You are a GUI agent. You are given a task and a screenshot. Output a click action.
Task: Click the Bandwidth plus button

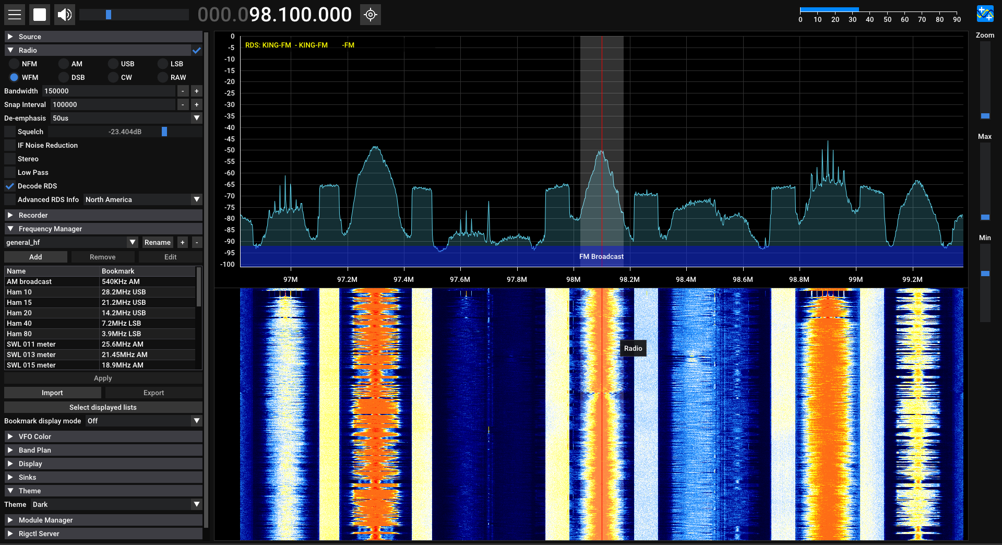(x=196, y=91)
